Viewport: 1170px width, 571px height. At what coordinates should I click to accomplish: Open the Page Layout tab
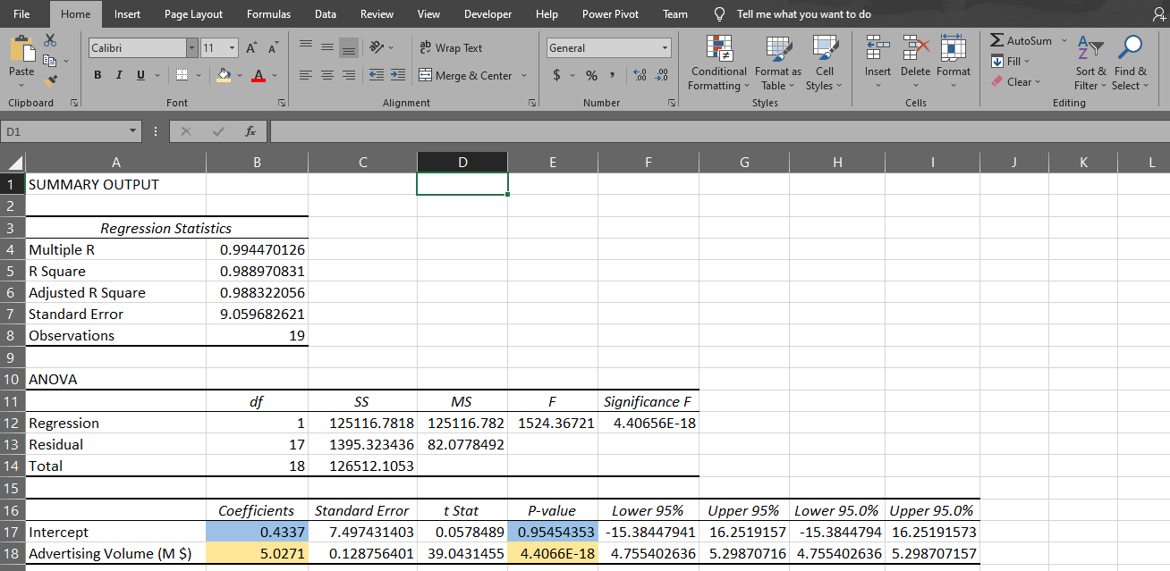click(x=193, y=14)
